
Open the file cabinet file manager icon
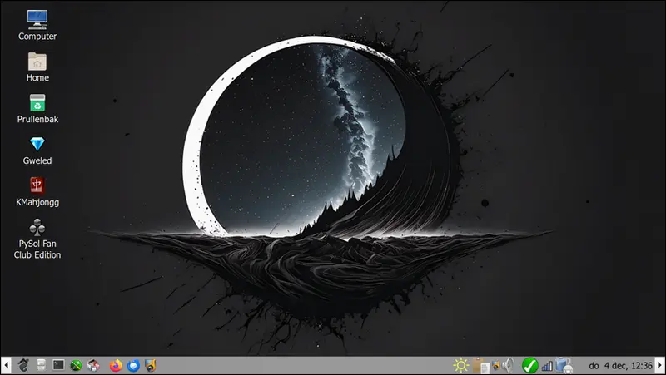point(41,365)
